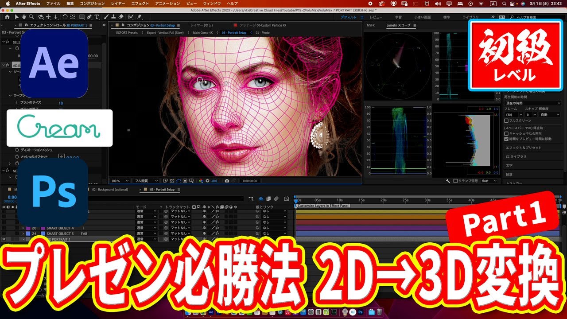Click the scope wrench settings icon
567x319 pixels.
tap(448, 181)
